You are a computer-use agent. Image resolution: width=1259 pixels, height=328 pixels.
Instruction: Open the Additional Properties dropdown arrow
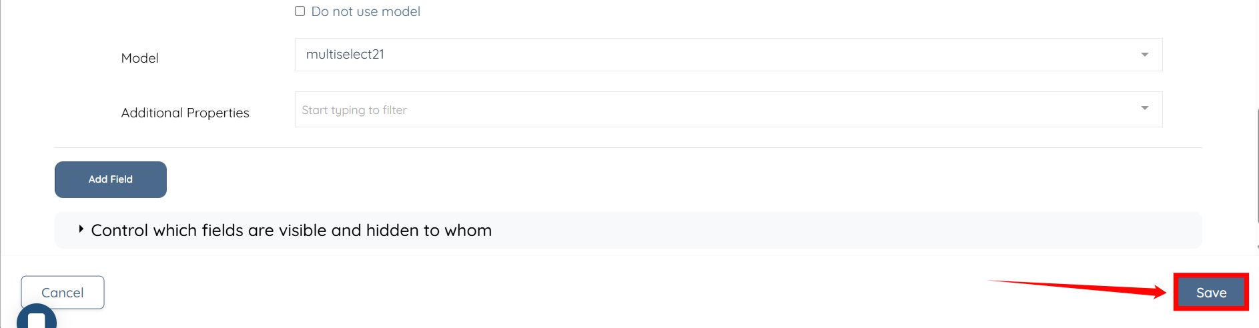pos(1144,108)
